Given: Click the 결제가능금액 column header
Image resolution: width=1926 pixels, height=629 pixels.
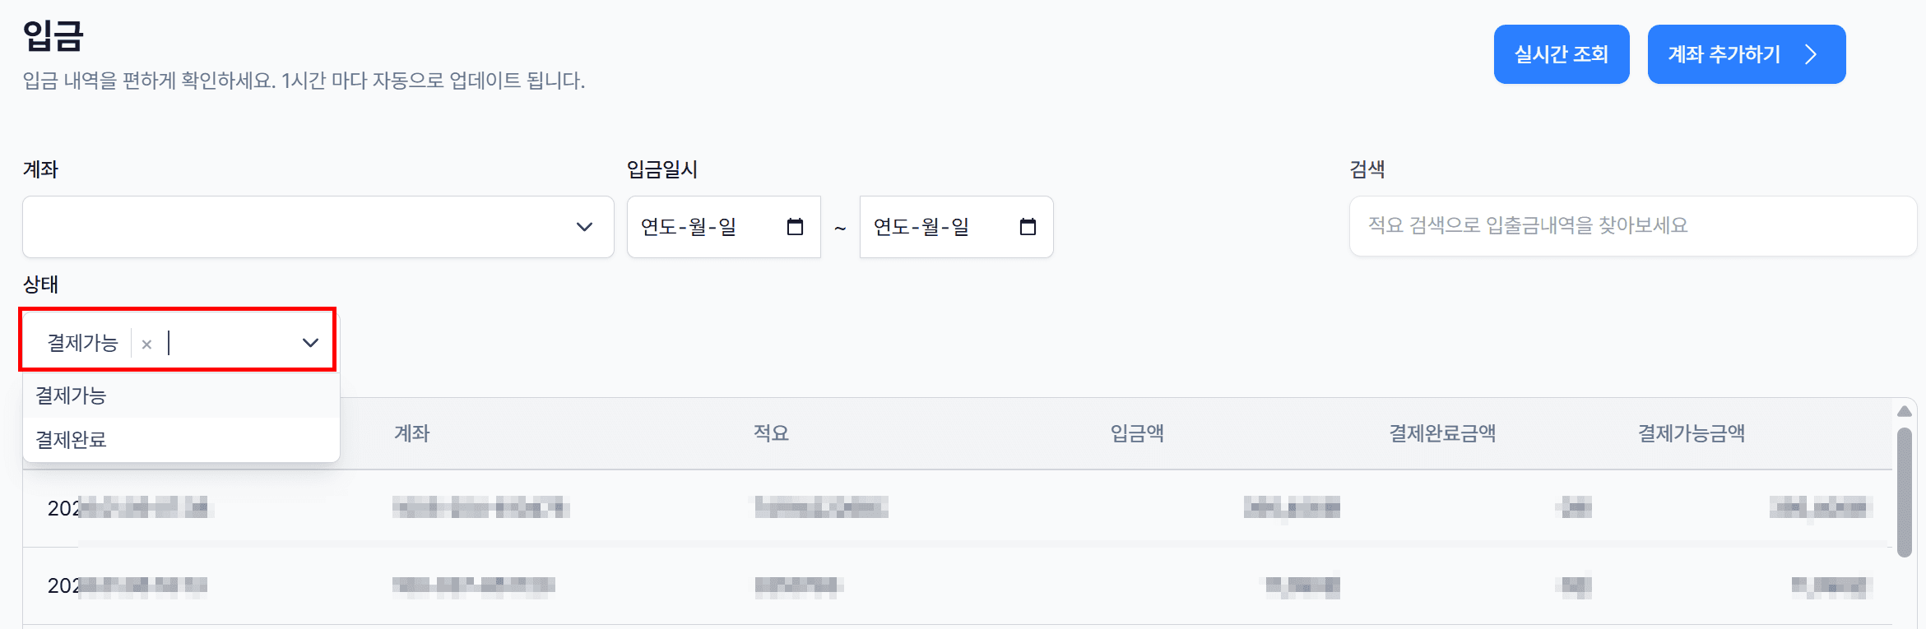Looking at the screenshot, I should coord(1692,433).
